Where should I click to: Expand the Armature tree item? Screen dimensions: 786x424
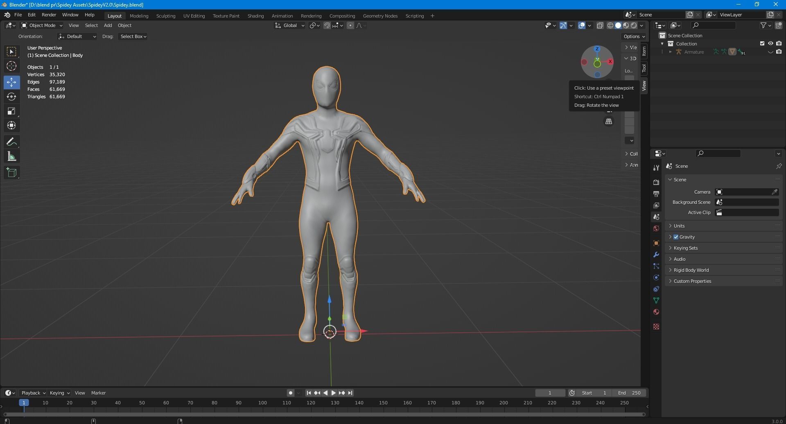click(670, 52)
